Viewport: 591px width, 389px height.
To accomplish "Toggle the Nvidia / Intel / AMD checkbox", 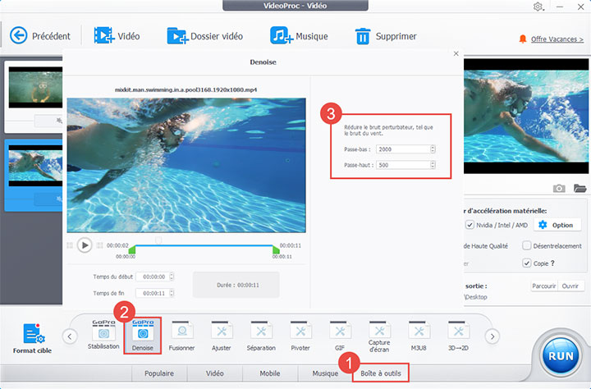I will pyautogui.click(x=470, y=225).
